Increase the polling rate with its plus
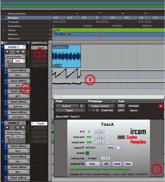The width and height of the screenshot is (165, 182). click(108, 159)
